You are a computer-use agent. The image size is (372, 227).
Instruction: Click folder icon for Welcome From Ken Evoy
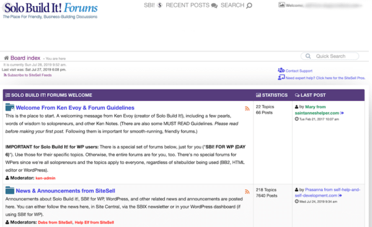[x=10, y=107]
